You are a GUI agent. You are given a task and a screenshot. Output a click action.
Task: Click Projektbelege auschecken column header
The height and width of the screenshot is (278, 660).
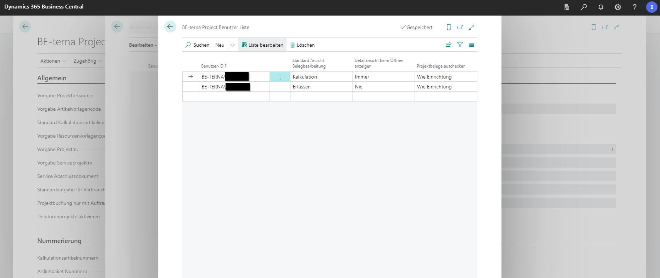coord(441,66)
